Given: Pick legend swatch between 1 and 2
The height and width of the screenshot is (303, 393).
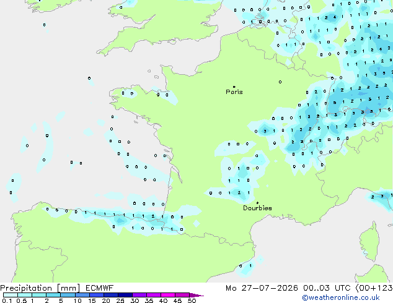Looking at the screenshot, I should point(39,295).
